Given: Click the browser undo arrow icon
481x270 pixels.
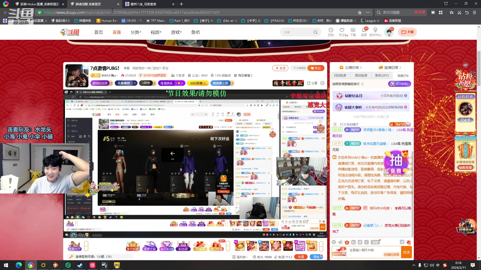Looking at the screenshot, I should point(467,12).
